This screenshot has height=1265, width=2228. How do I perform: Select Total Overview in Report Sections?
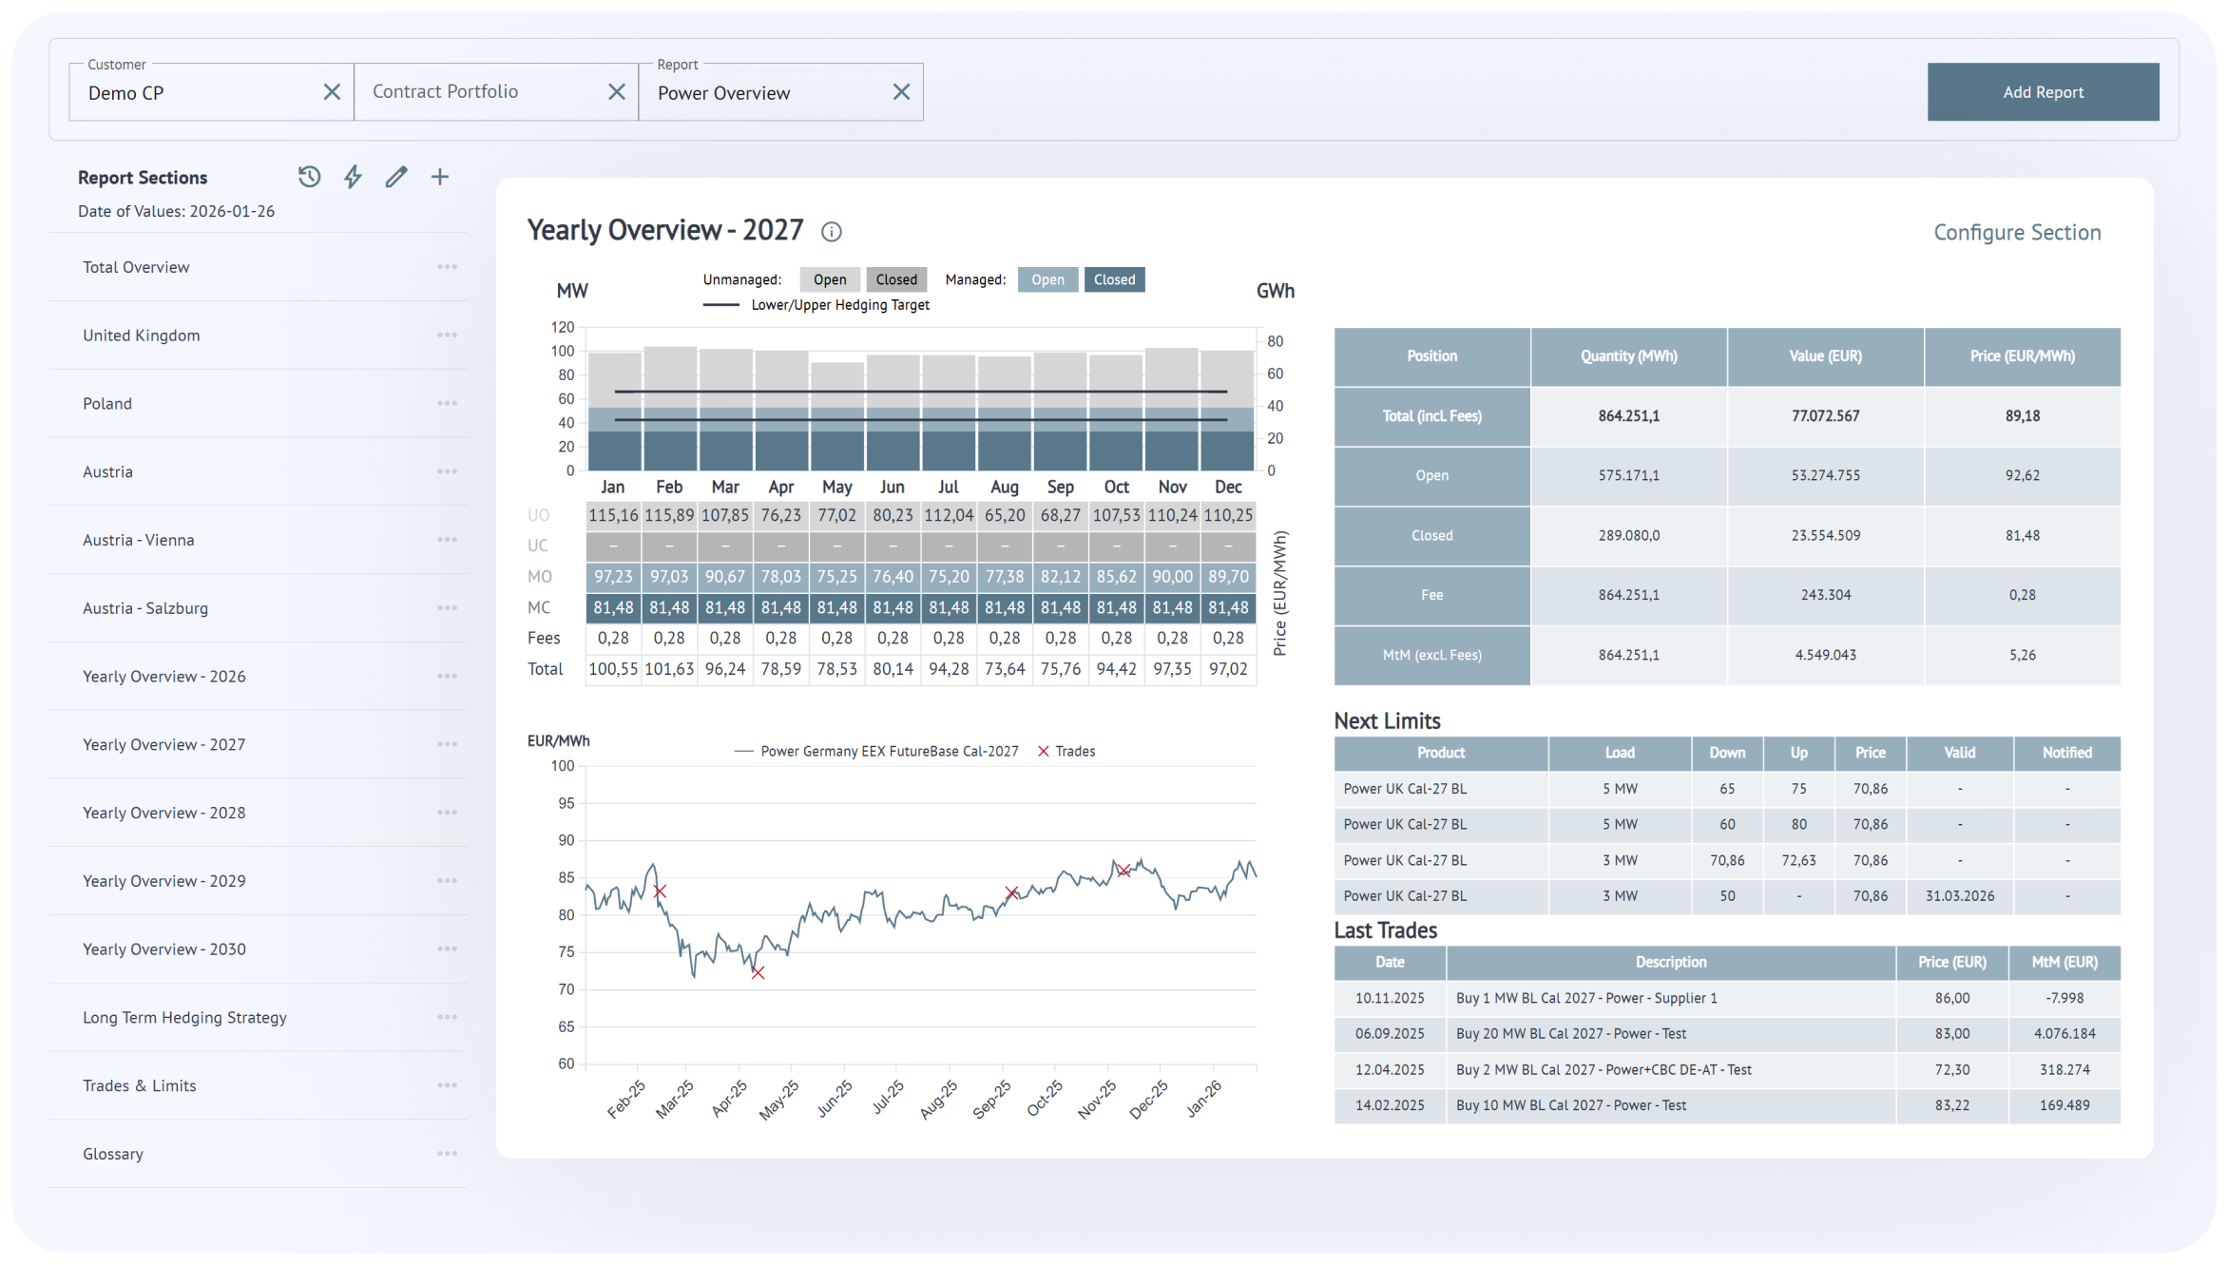(136, 267)
